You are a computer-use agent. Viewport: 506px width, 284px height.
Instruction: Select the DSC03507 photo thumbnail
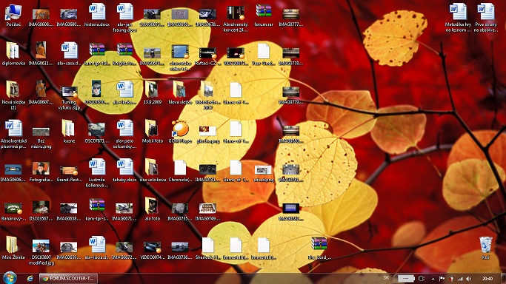pyautogui.click(x=41, y=211)
